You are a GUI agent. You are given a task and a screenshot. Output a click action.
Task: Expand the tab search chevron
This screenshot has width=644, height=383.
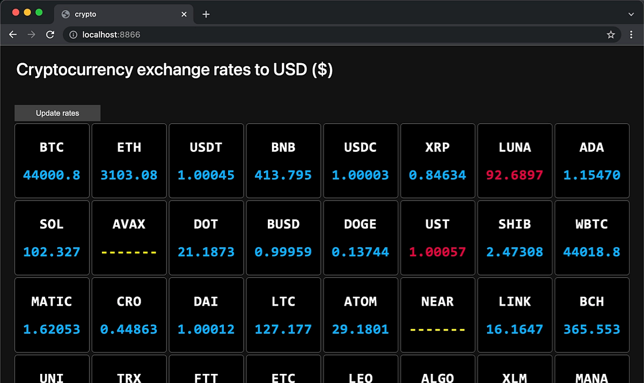(631, 14)
